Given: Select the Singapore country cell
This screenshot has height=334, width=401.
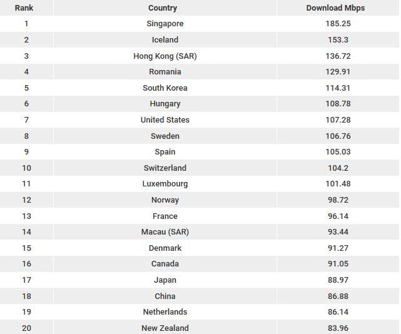Looking at the screenshot, I should coord(165,24).
